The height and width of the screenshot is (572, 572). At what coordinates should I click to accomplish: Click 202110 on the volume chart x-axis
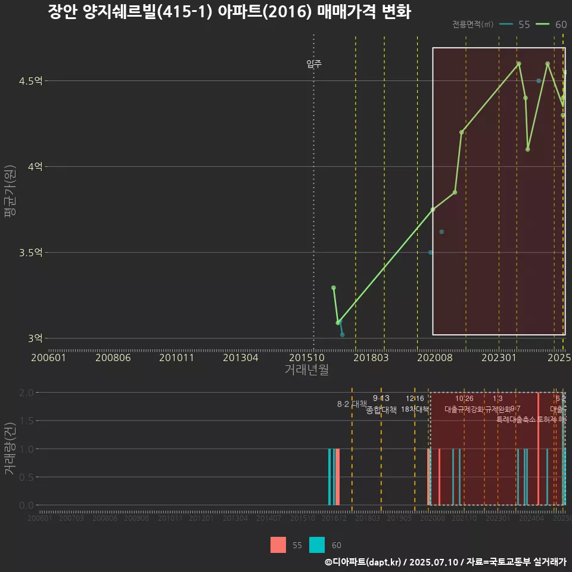click(464, 518)
